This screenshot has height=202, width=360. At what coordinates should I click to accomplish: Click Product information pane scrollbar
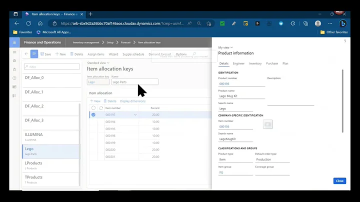[x=342, y=101]
